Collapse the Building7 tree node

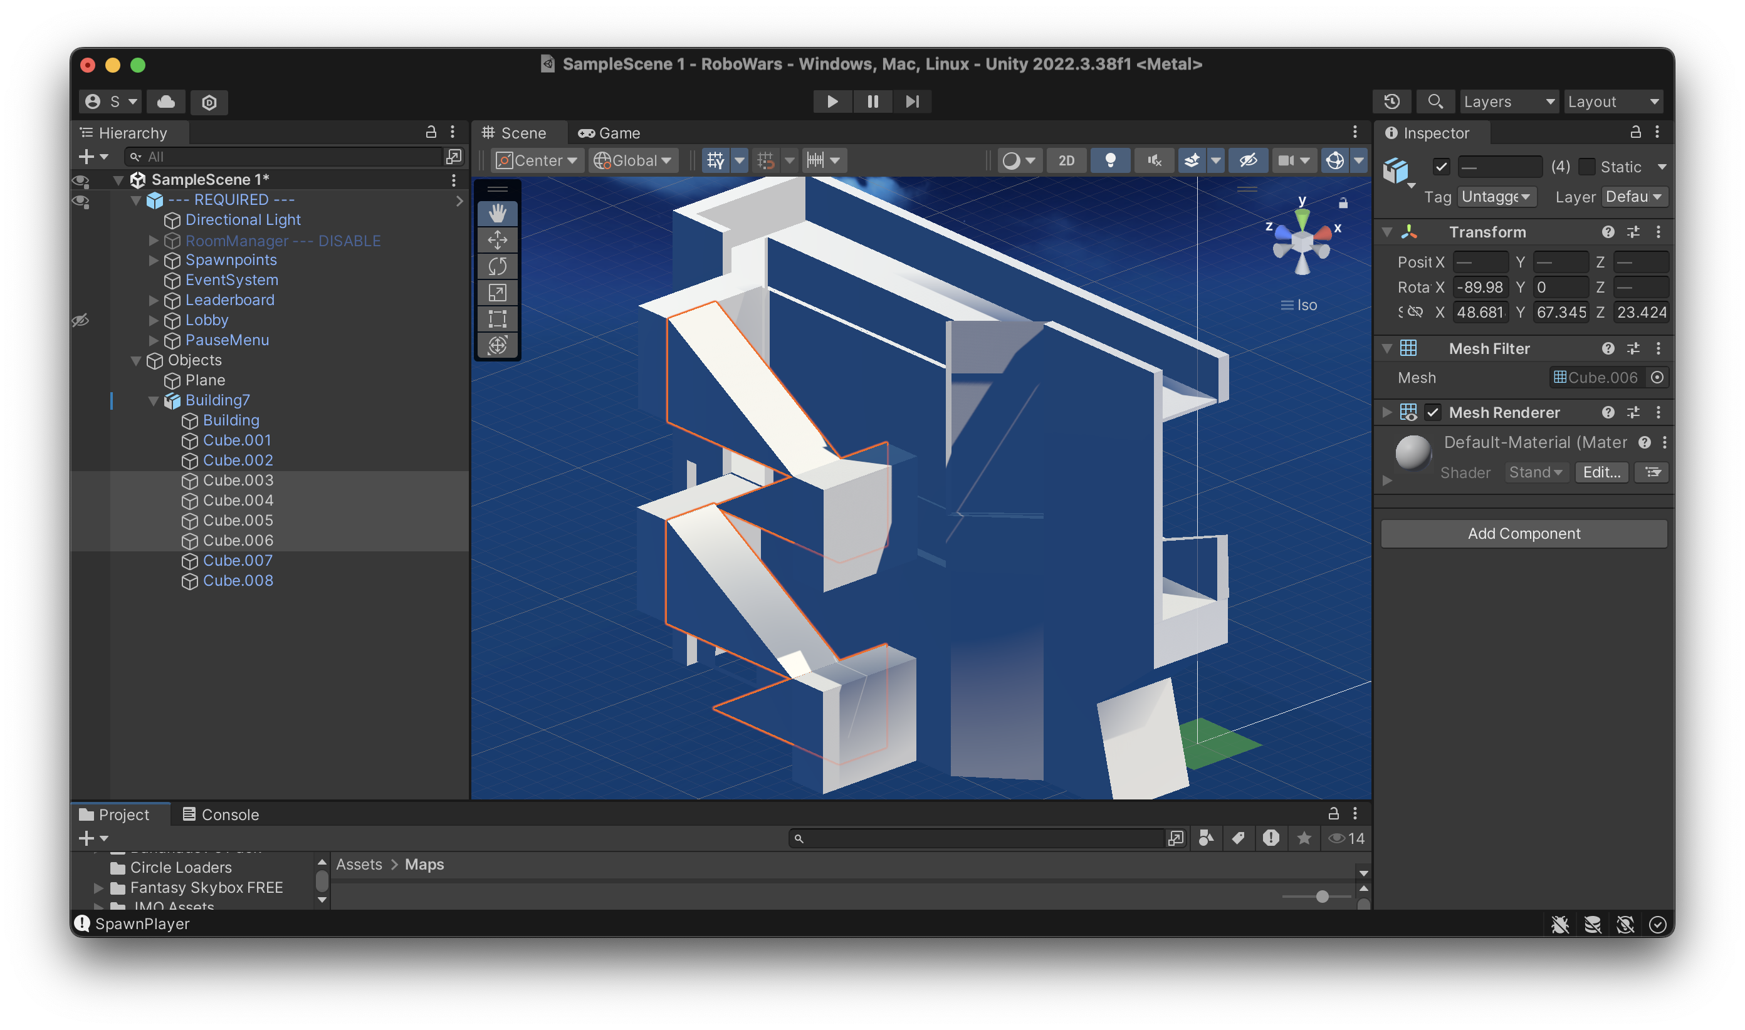pos(154,400)
